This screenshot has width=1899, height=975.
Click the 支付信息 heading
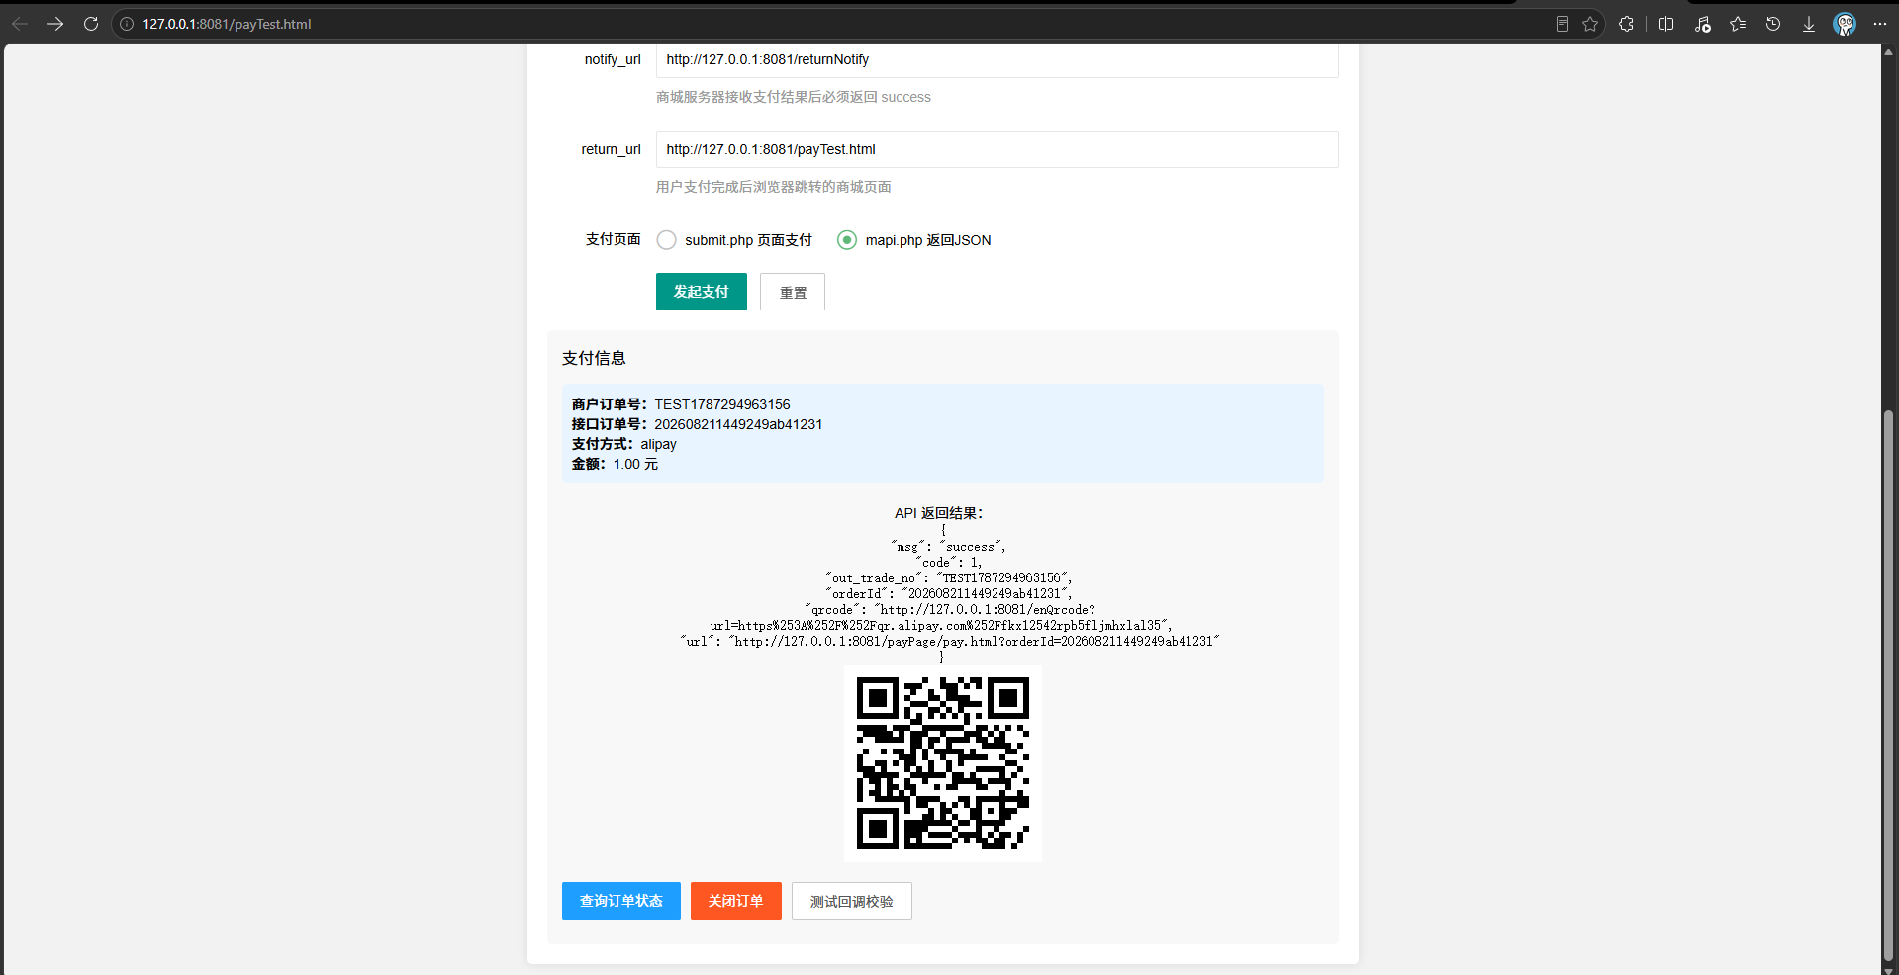(x=594, y=358)
